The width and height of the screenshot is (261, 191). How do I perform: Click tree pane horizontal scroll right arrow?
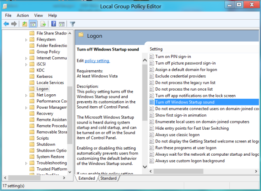(64, 178)
